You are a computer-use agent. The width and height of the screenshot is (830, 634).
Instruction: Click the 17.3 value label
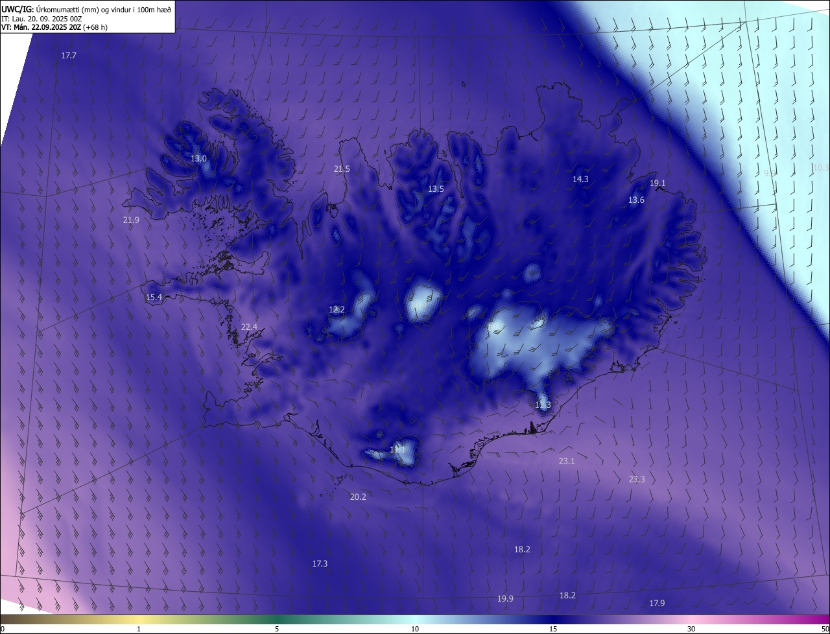[x=320, y=564]
